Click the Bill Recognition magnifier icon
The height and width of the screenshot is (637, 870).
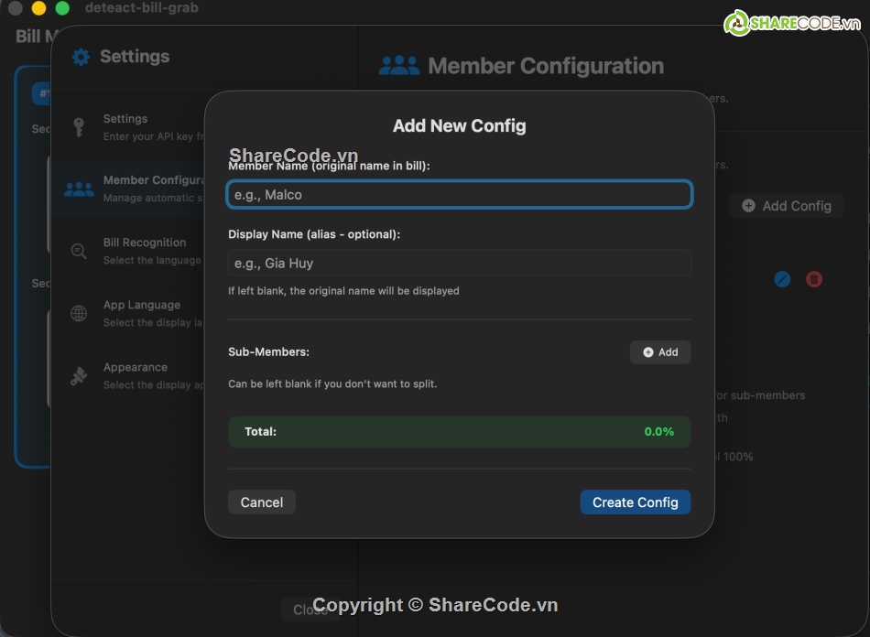[79, 252]
